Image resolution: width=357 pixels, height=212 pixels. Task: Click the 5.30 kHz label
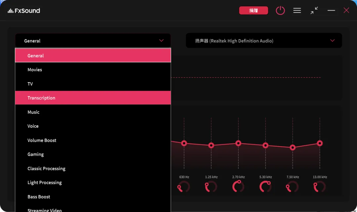(266, 177)
